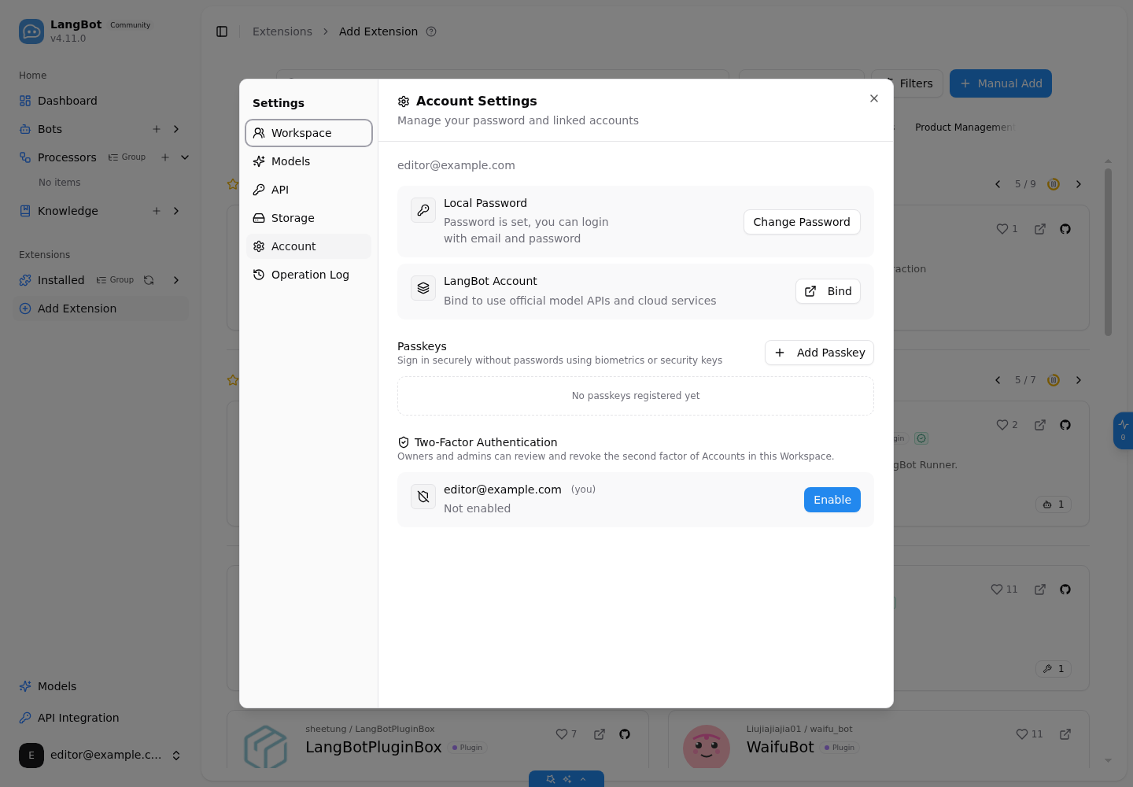Click the help icon beside Add Extension
The width and height of the screenshot is (1133, 787).
431,31
